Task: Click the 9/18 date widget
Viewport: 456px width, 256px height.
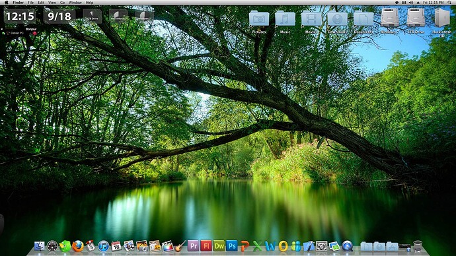Action: point(59,16)
